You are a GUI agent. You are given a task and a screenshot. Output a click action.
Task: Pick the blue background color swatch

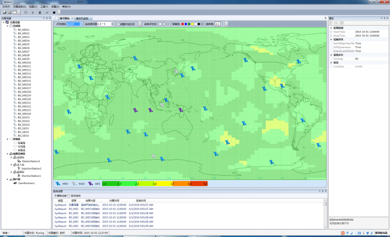tap(186, 24)
